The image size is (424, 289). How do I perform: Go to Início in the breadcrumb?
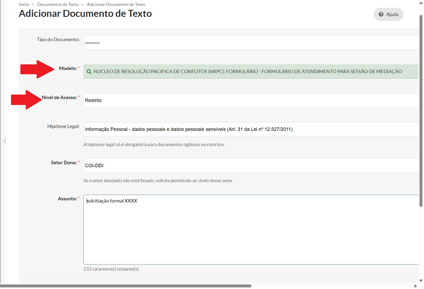tap(24, 5)
